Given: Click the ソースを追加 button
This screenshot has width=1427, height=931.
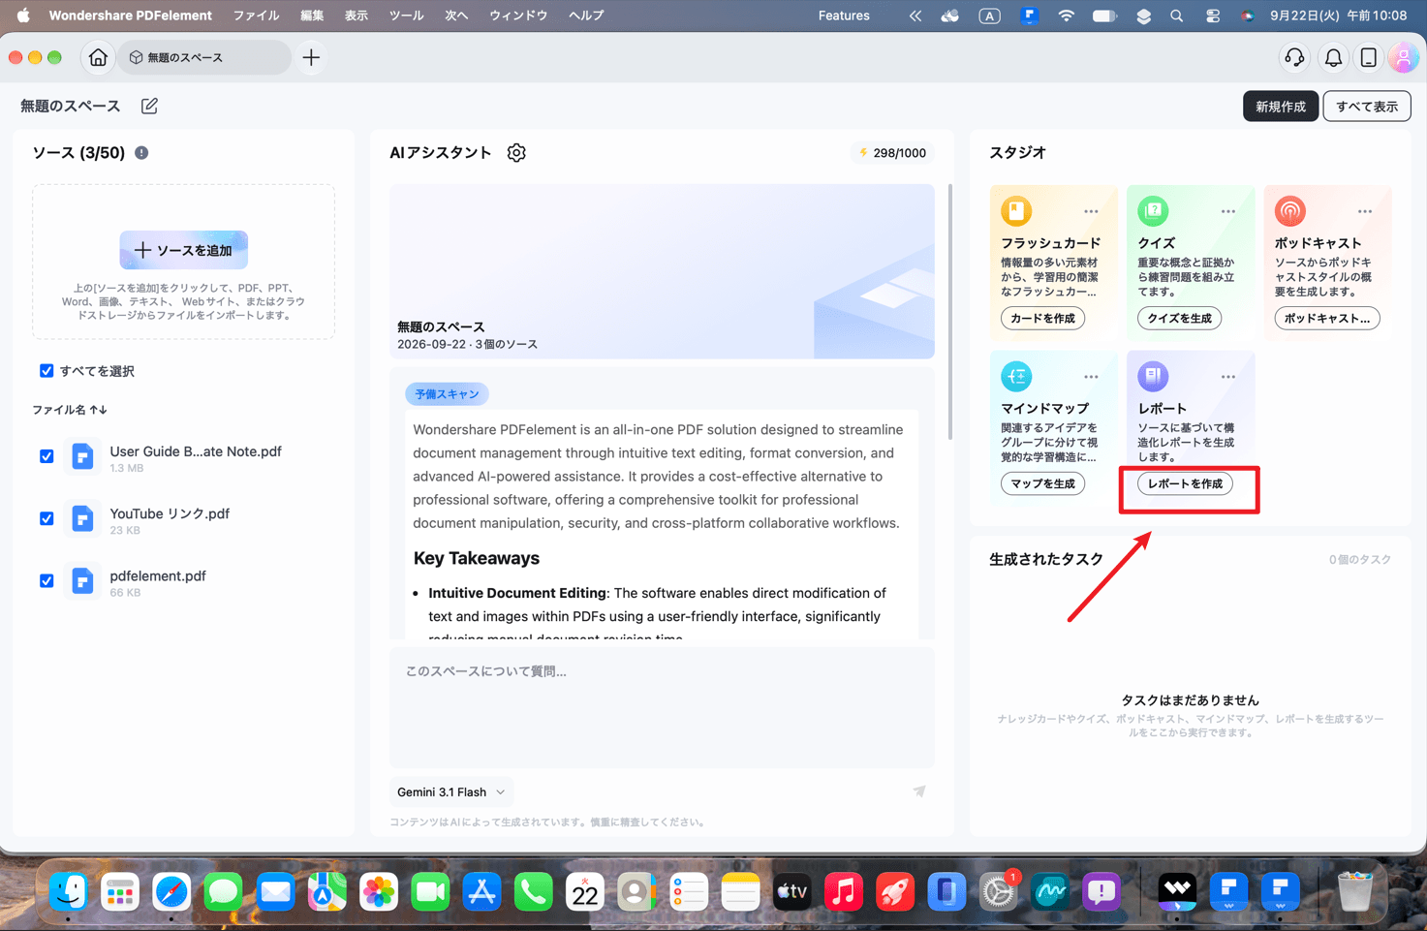Looking at the screenshot, I should [x=184, y=250].
